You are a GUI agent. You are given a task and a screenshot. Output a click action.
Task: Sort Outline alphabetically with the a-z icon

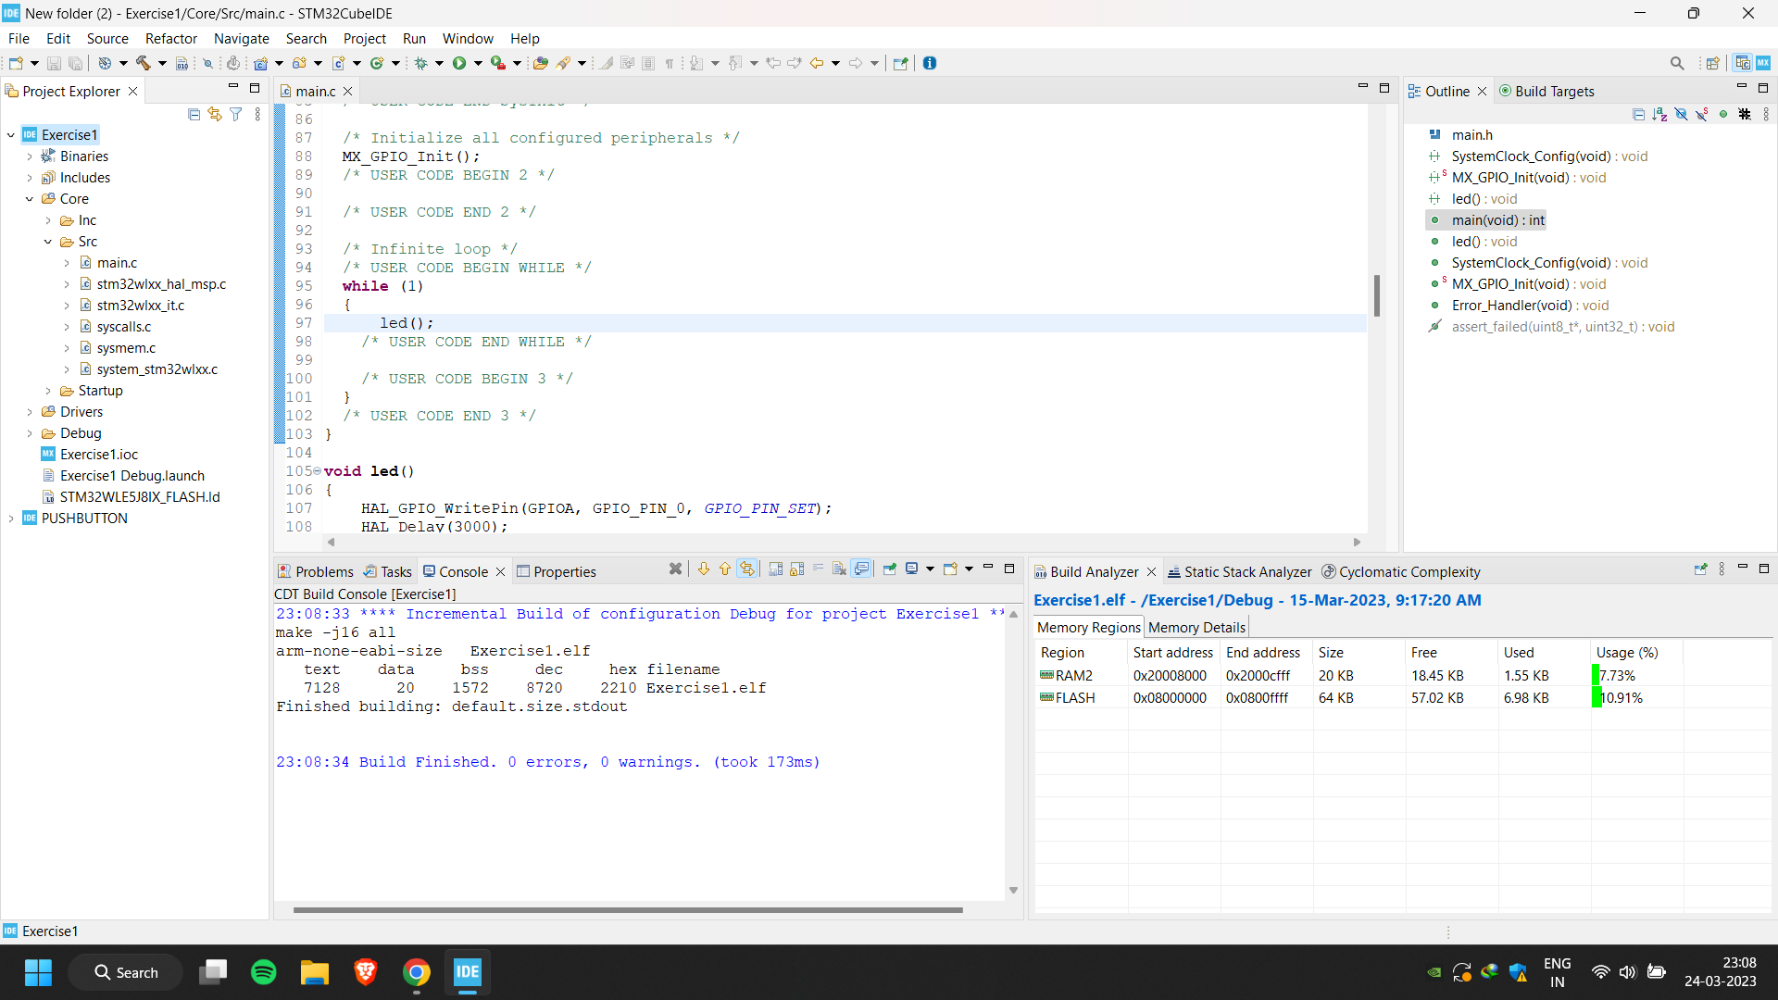1659,115
